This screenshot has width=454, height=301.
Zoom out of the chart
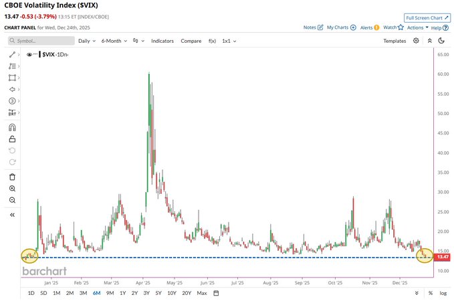[12, 200]
